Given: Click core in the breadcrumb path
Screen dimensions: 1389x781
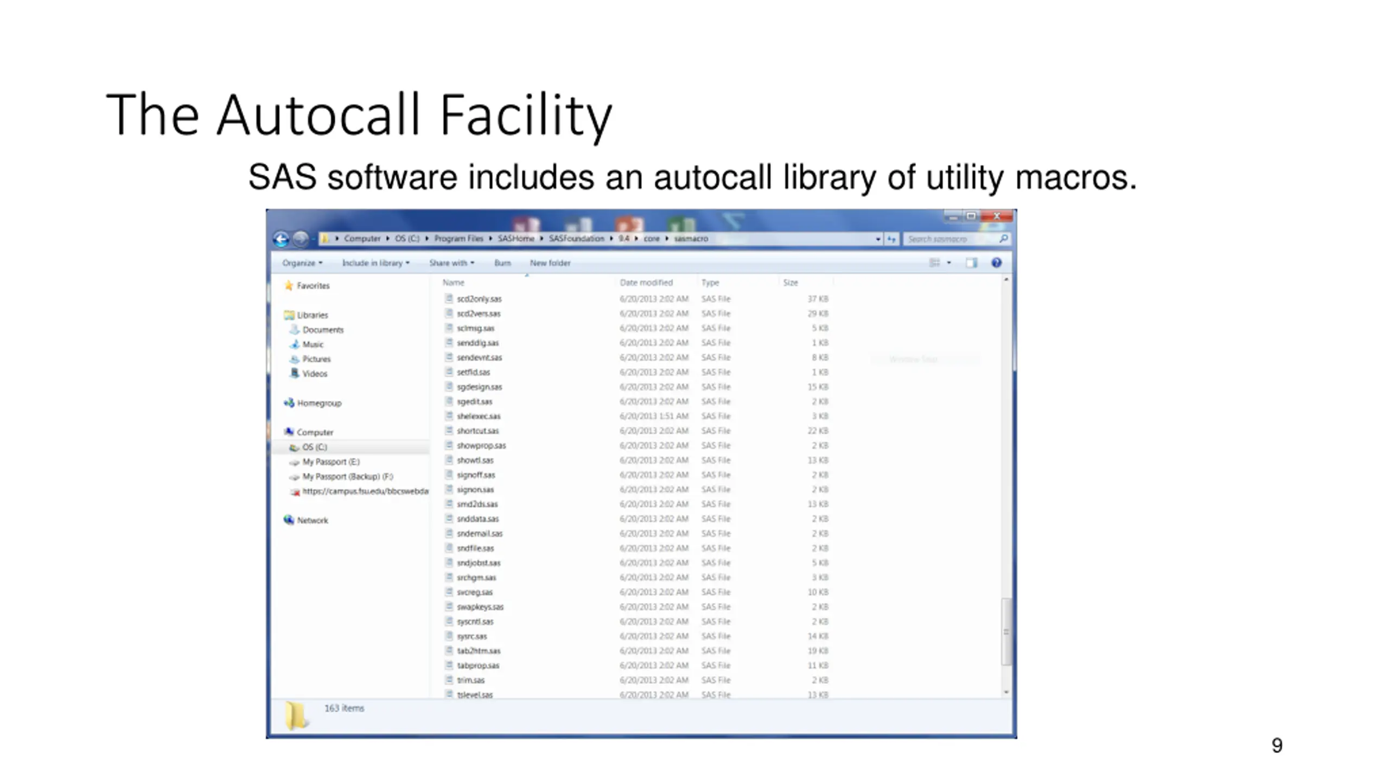Looking at the screenshot, I should click(x=652, y=239).
